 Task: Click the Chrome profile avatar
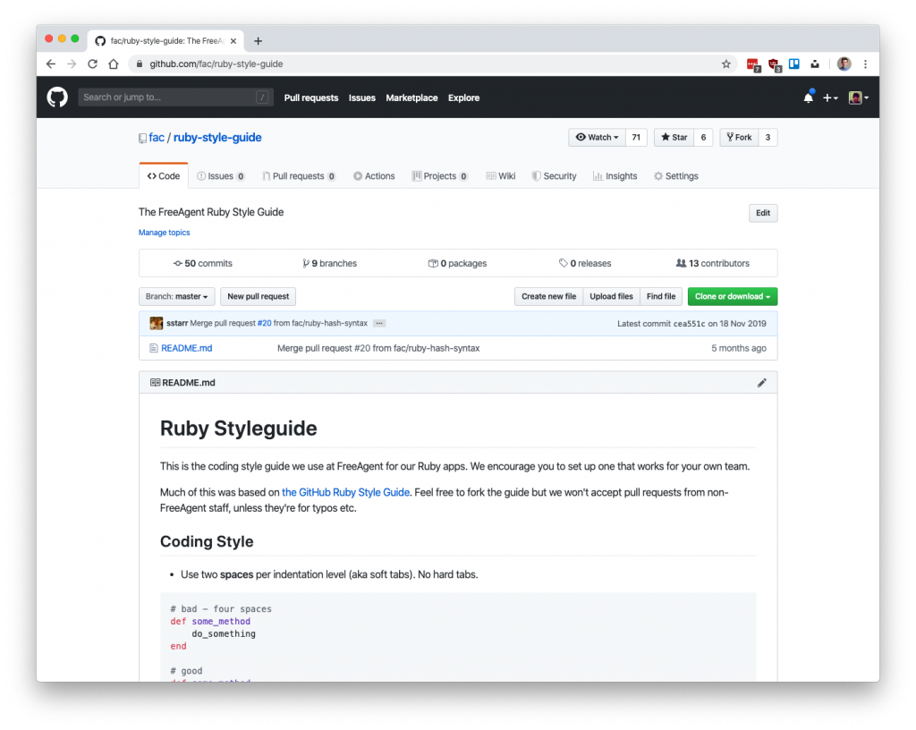tap(844, 64)
